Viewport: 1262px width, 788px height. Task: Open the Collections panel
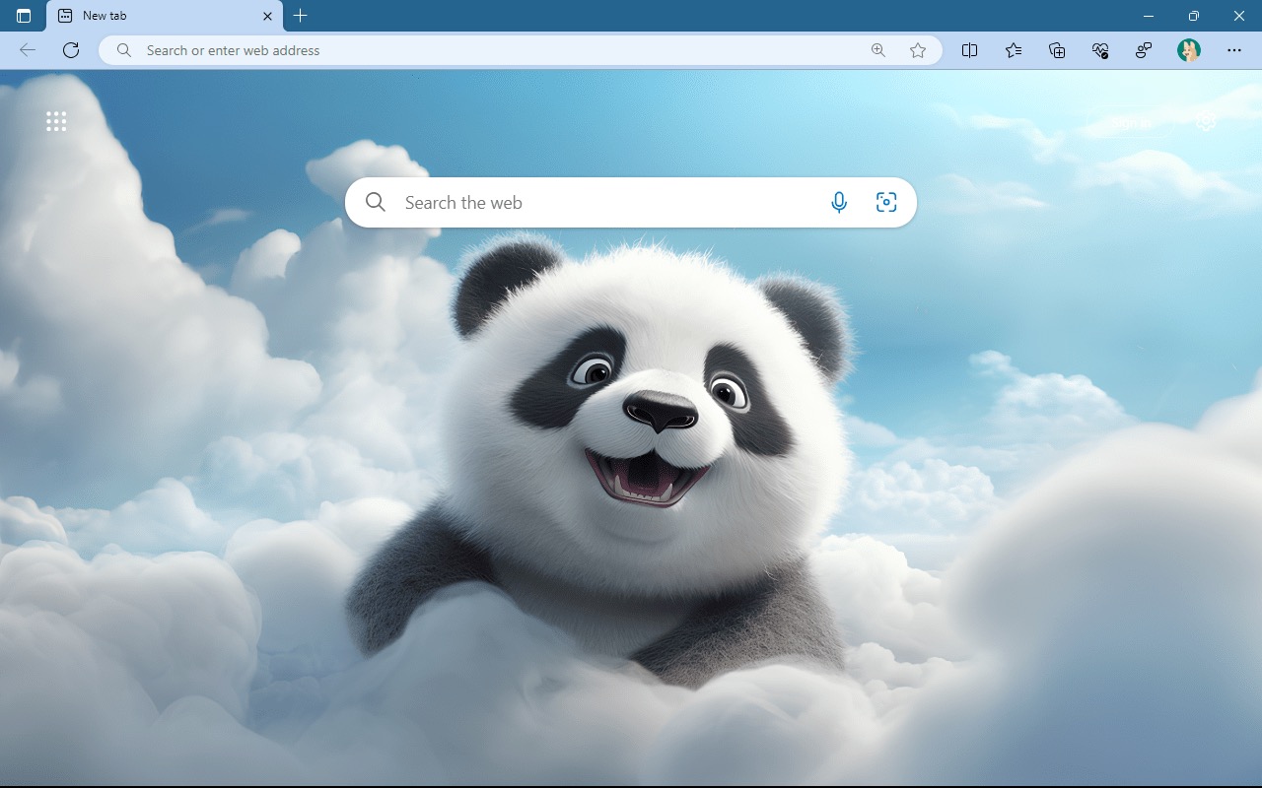1056,50
